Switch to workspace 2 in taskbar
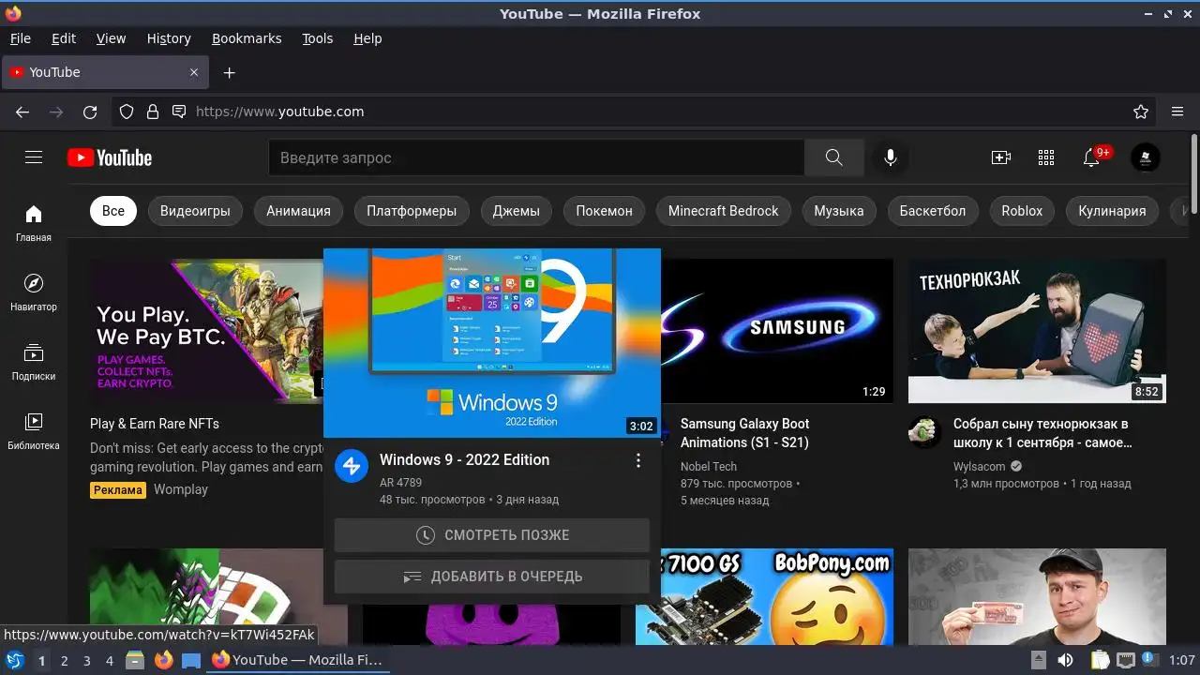 [64, 660]
